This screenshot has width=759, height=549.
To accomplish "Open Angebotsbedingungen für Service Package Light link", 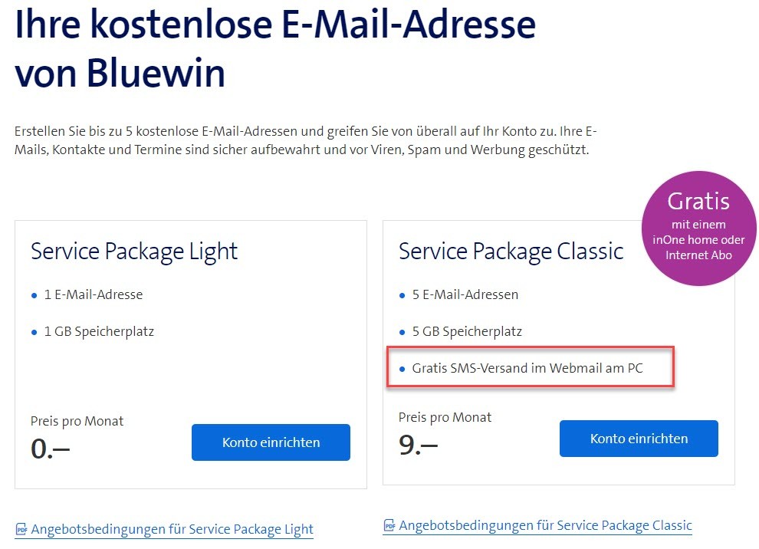I will coord(172,529).
